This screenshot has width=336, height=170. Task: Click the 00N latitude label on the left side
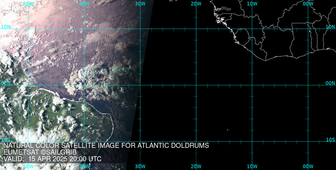[6, 83]
